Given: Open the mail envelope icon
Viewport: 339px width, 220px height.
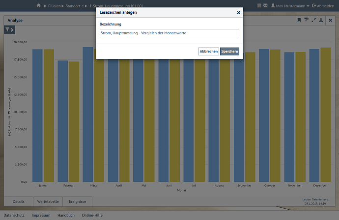Looking at the screenshot, I should 265,5.
